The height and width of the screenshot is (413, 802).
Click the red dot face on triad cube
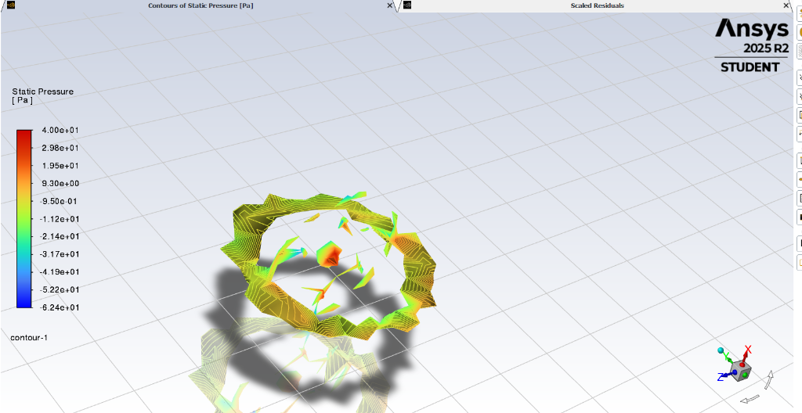point(741,363)
